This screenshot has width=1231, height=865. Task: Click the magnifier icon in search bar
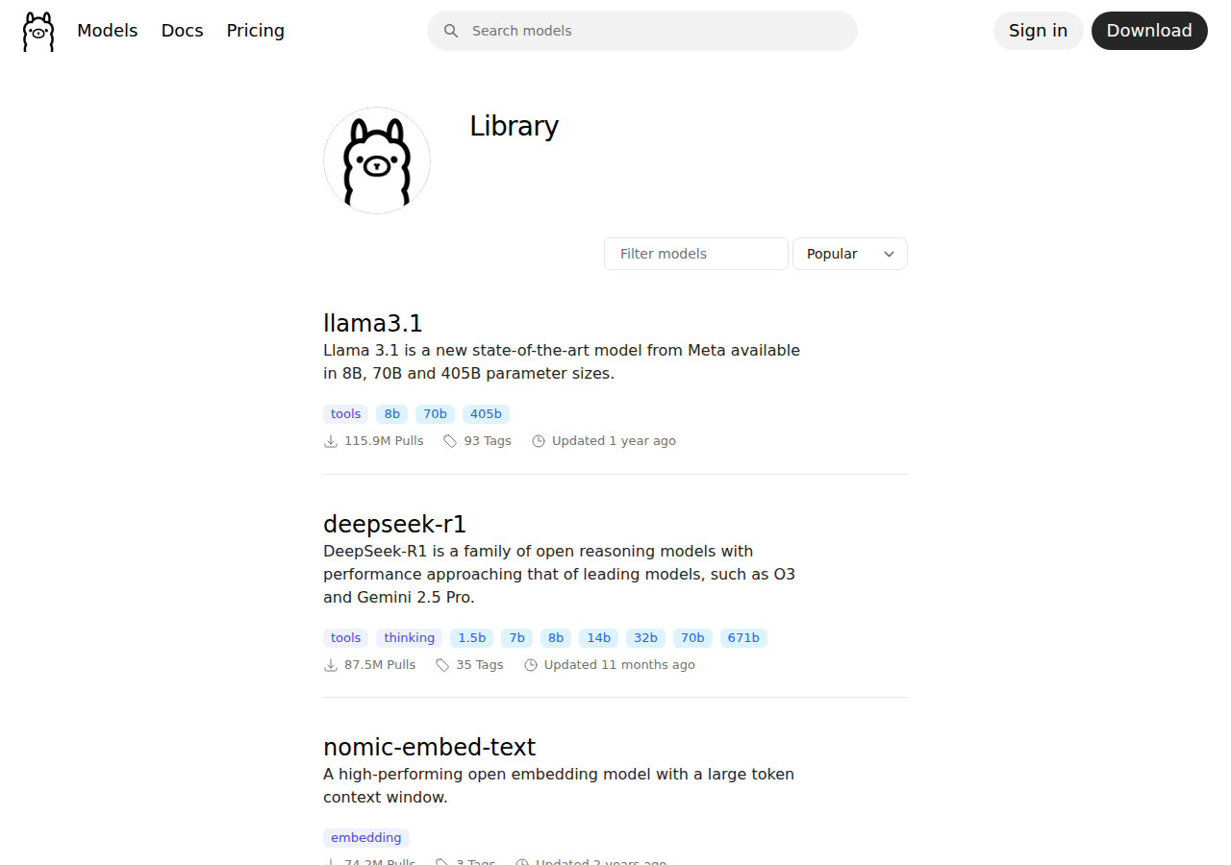pos(451,31)
